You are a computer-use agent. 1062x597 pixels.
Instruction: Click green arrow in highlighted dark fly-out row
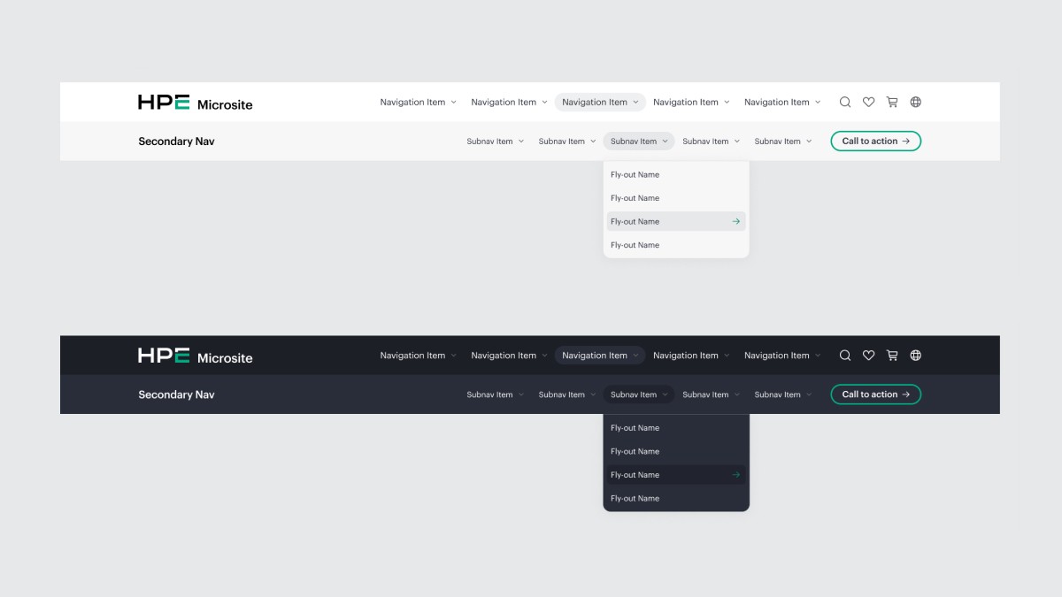(x=736, y=475)
